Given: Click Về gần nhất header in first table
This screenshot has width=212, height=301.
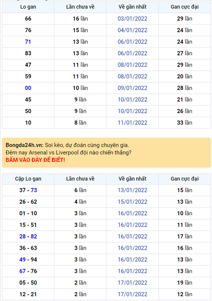Looking at the screenshot, I should tap(132, 7).
